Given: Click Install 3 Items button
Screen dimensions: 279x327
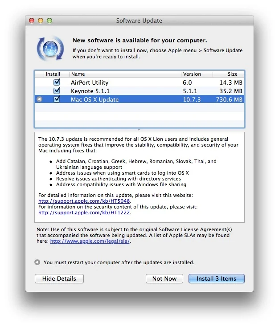Looking at the screenshot, I should (217, 278).
